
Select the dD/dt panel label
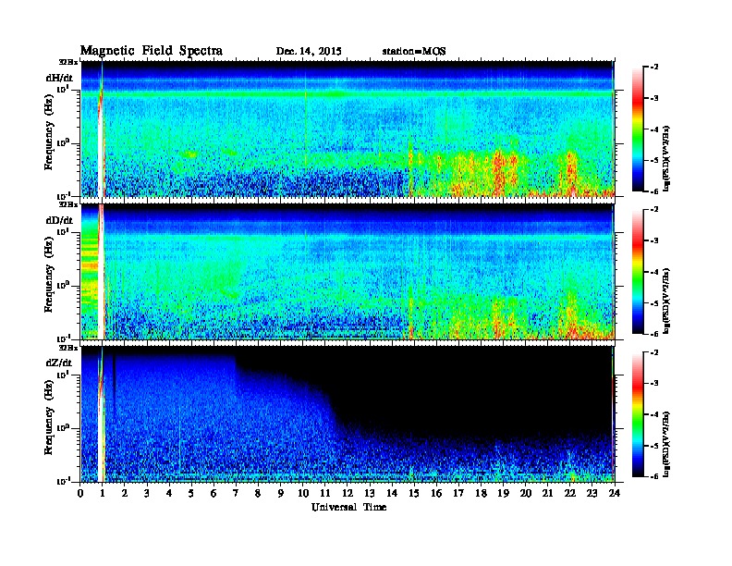point(59,220)
